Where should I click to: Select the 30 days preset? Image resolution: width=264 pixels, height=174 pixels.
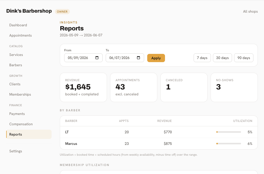(222, 58)
